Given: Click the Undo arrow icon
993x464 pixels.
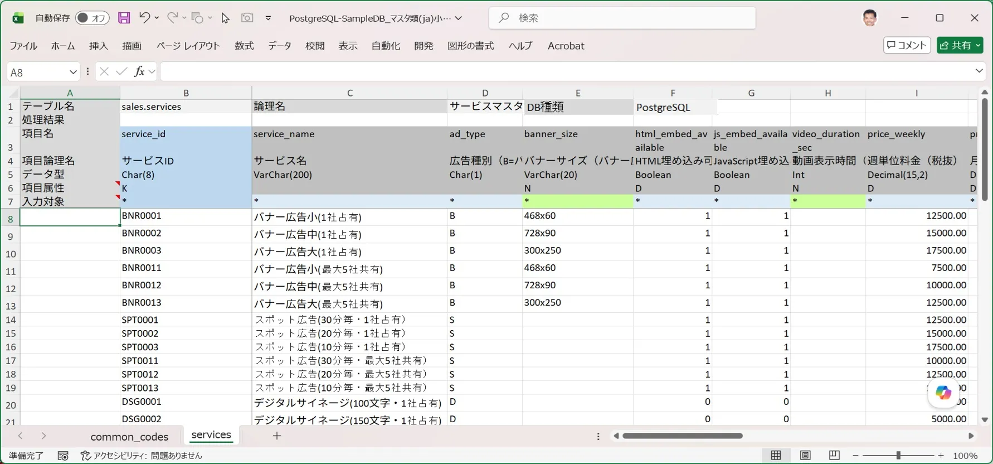Looking at the screenshot, I should pyautogui.click(x=144, y=18).
